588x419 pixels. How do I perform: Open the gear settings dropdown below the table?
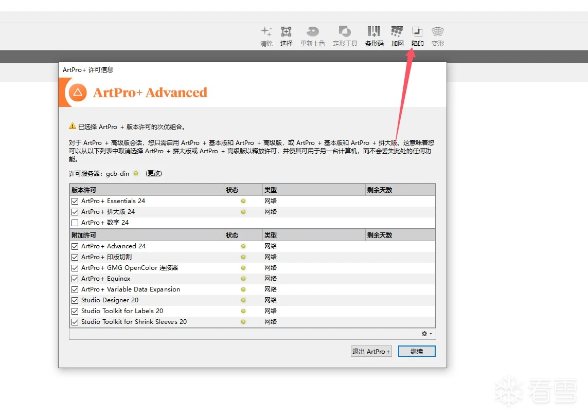(427, 334)
